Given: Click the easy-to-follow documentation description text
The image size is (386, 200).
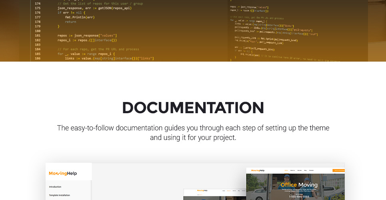Looking at the screenshot, I should (193, 133).
